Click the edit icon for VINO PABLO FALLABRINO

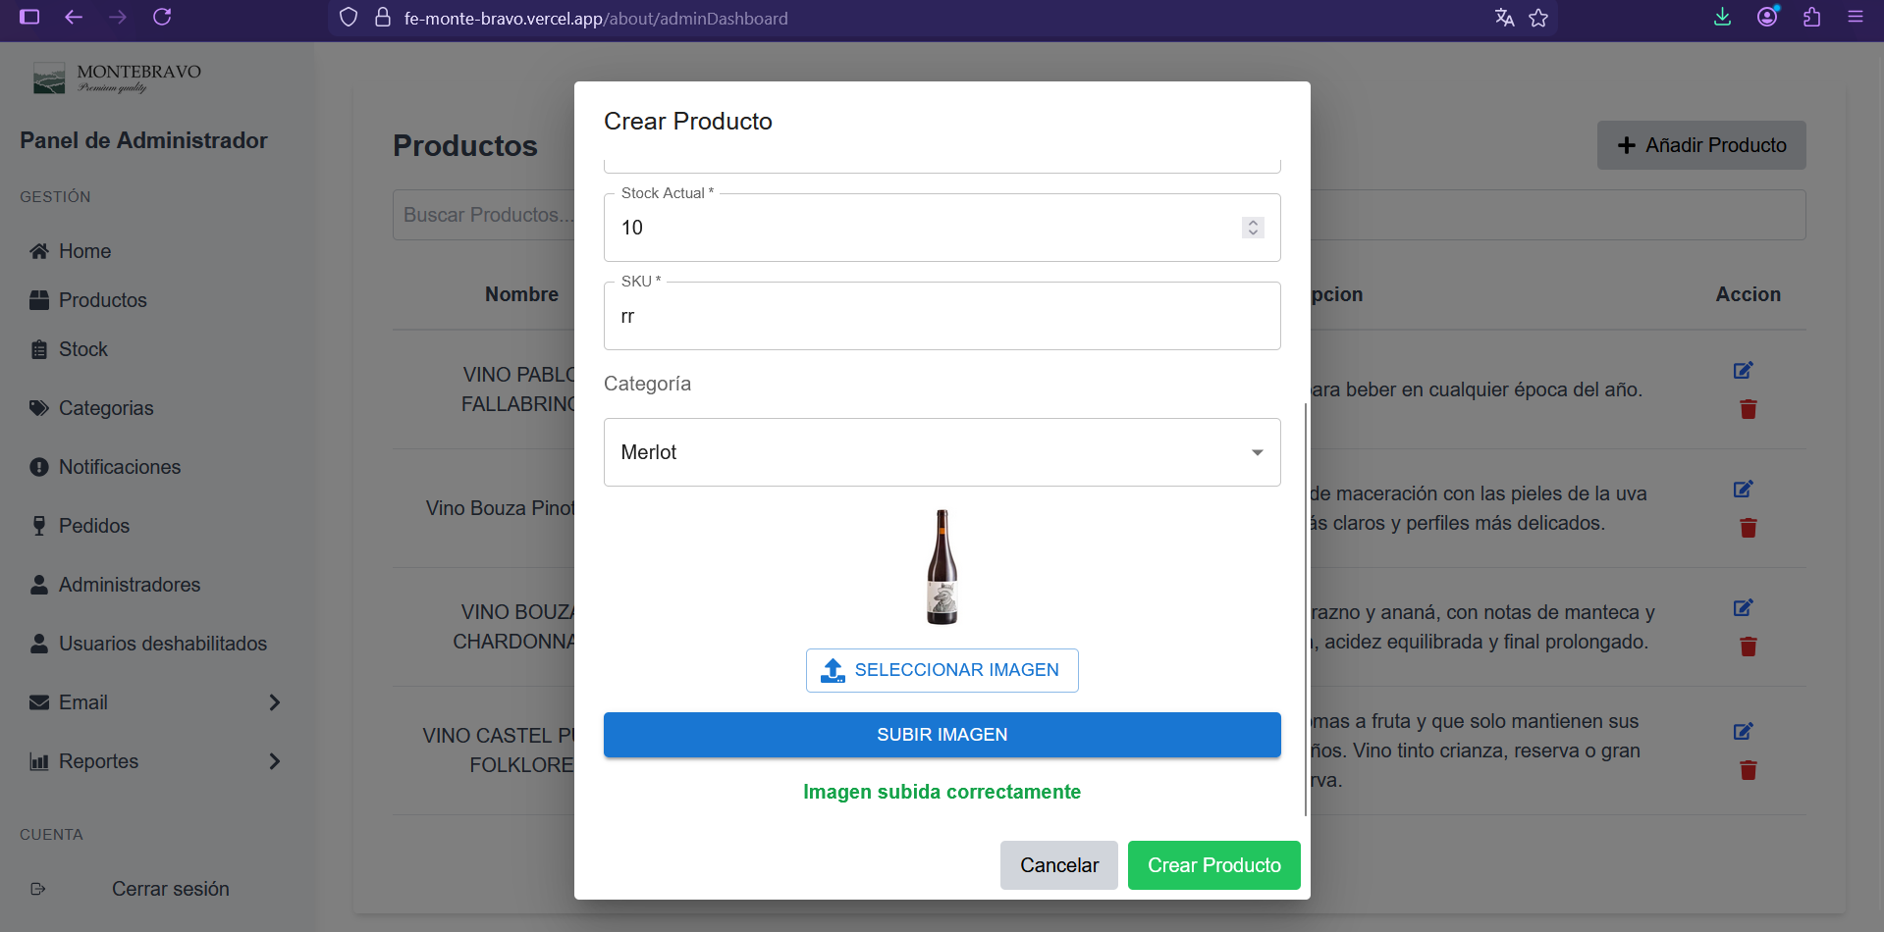(1743, 370)
